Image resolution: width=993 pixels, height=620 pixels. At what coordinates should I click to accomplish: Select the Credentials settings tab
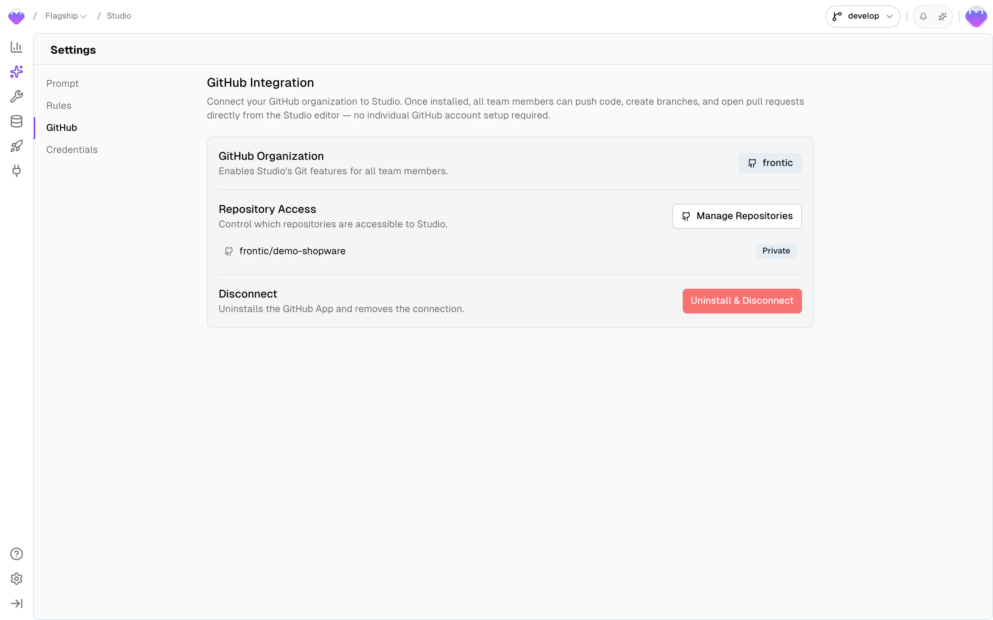tap(72, 150)
